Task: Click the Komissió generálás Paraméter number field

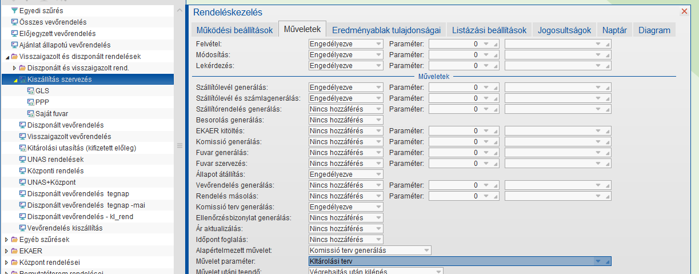Action: 464,142
